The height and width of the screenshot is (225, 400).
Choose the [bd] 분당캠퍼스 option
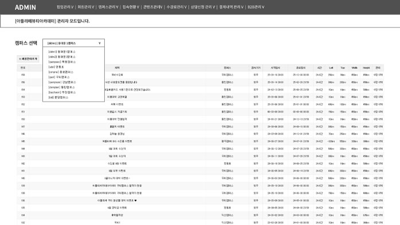[x=58, y=98]
